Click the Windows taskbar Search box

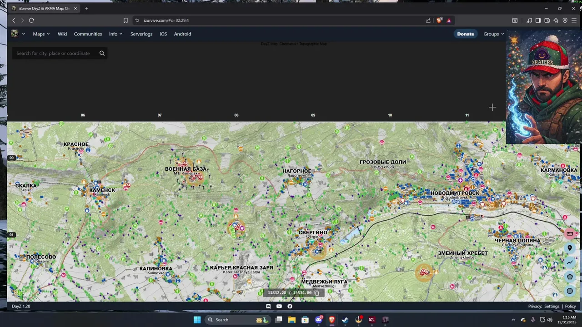(237, 320)
